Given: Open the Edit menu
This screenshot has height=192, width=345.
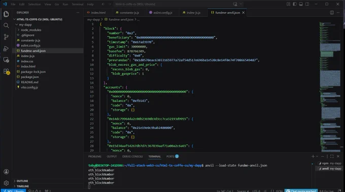Looking at the screenshot, I should (x=21, y=4).
